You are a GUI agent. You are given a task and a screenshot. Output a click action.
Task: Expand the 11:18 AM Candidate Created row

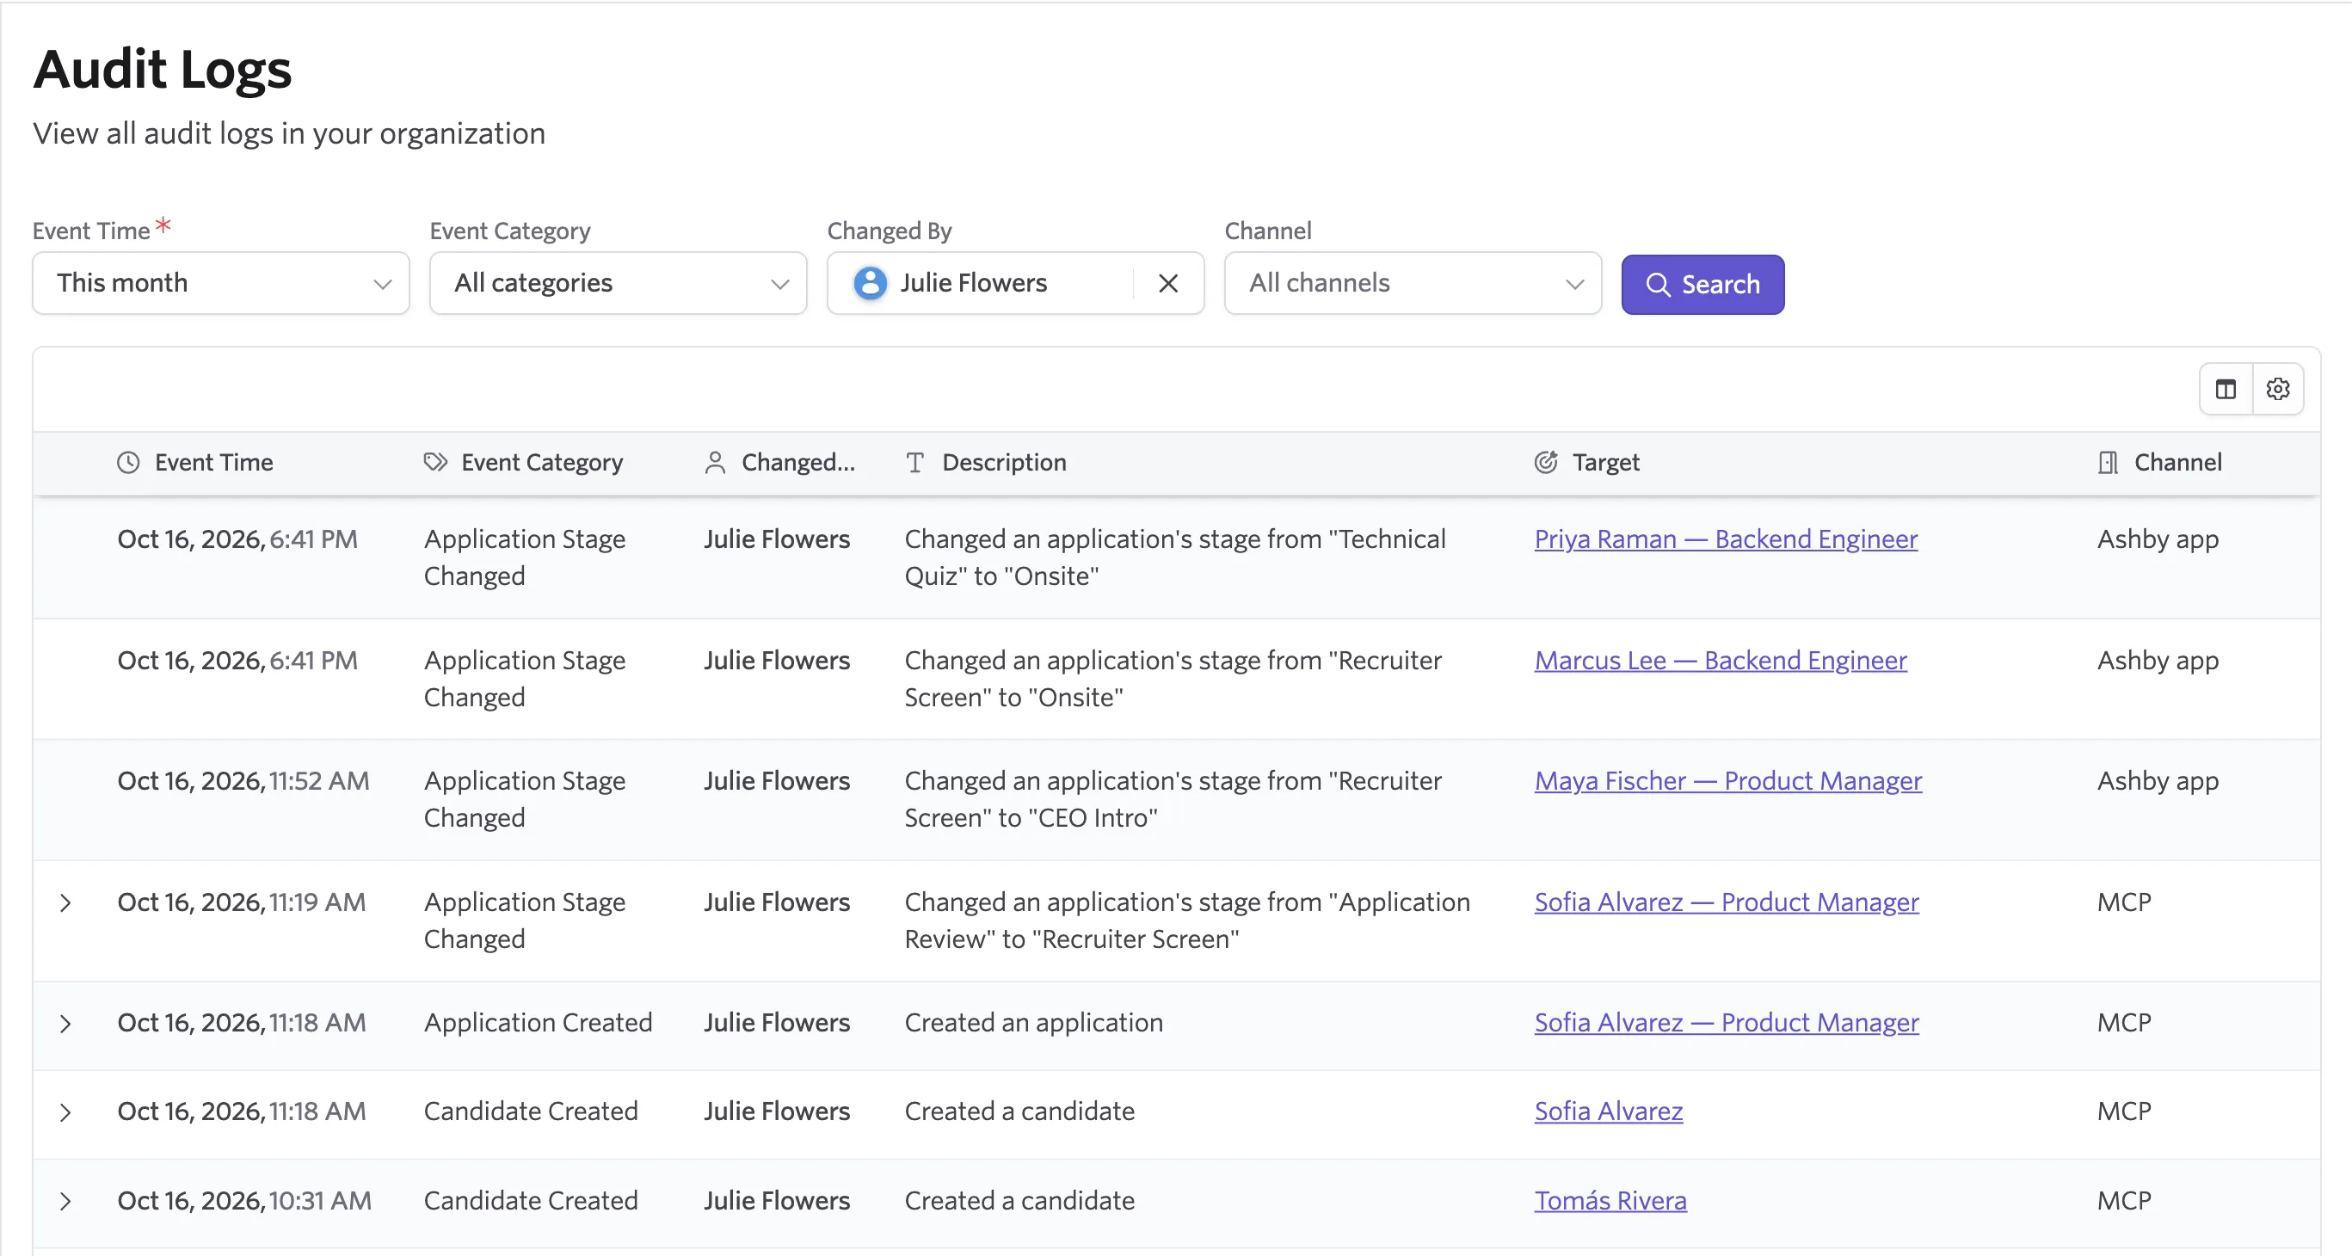[65, 1112]
